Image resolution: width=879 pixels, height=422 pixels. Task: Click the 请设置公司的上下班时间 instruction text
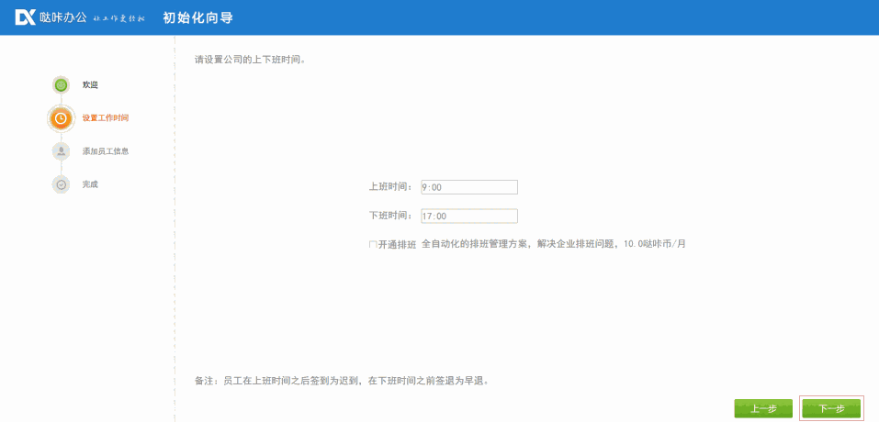click(x=250, y=60)
